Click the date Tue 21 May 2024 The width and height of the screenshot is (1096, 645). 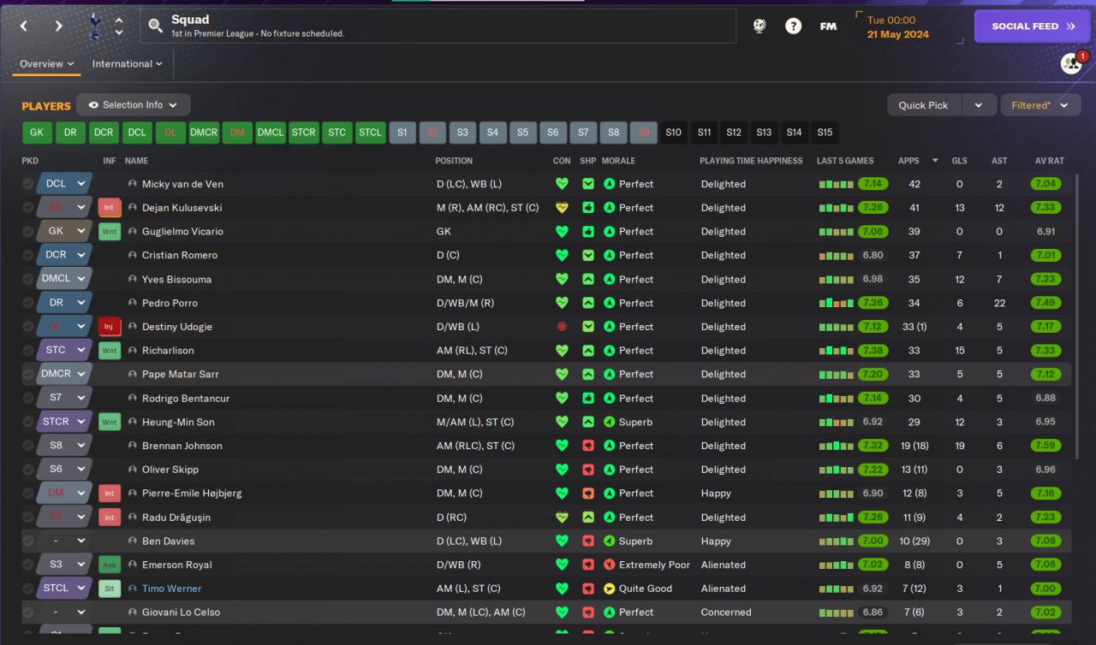897,27
